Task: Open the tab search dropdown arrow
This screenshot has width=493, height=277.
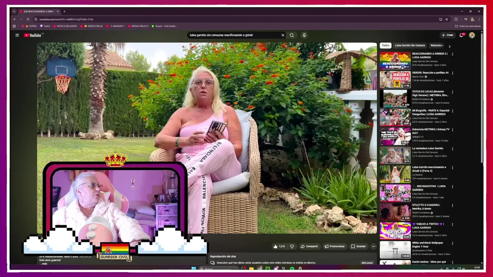Action: [x=14, y=11]
